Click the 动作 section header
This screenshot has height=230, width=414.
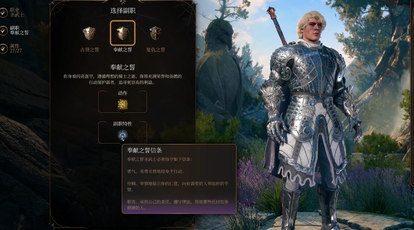[123, 93]
